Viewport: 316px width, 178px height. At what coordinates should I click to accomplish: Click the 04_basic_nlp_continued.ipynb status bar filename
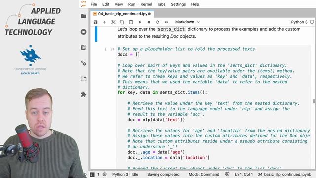coord(284,174)
